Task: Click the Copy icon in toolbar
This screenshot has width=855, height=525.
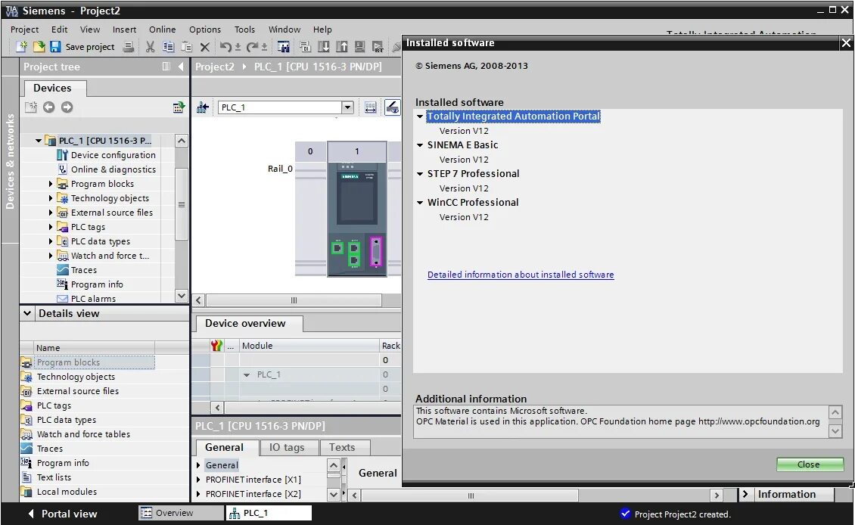Action: coord(169,47)
